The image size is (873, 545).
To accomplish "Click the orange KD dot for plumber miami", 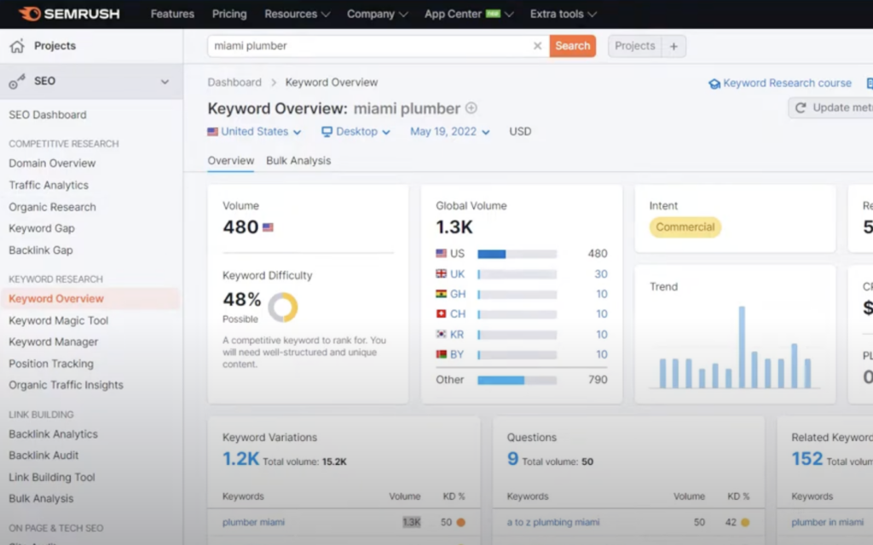I will click(461, 522).
